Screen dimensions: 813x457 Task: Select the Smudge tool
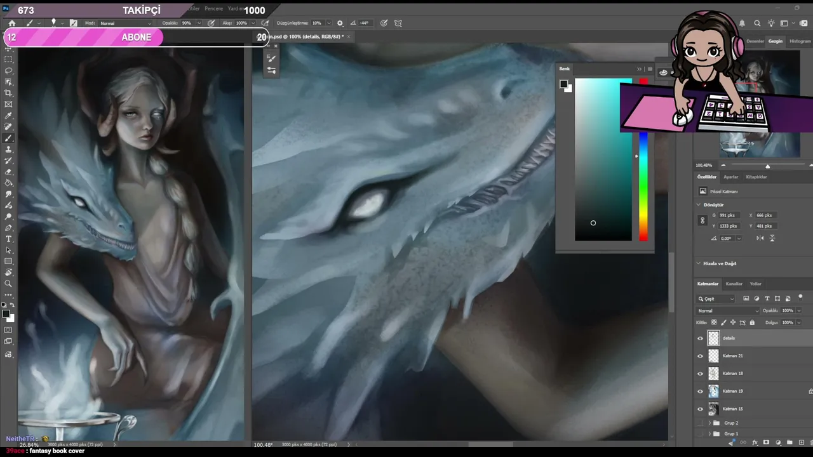(x=8, y=195)
